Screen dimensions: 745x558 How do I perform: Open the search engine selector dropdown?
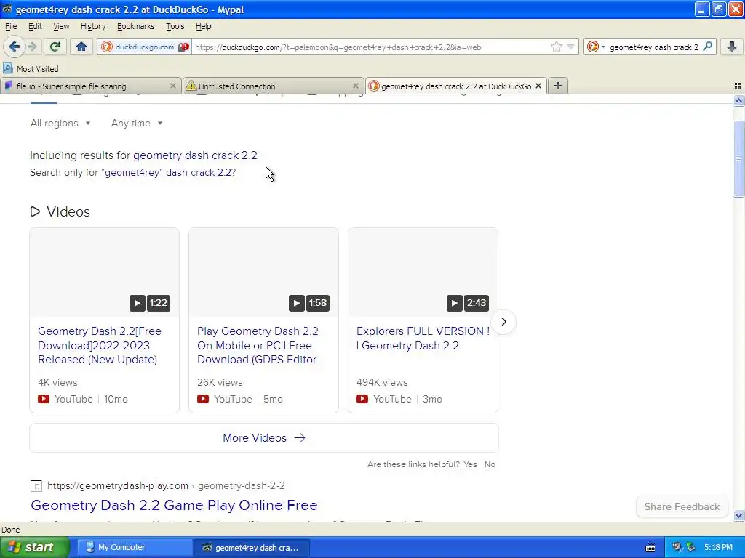[597, 46]
